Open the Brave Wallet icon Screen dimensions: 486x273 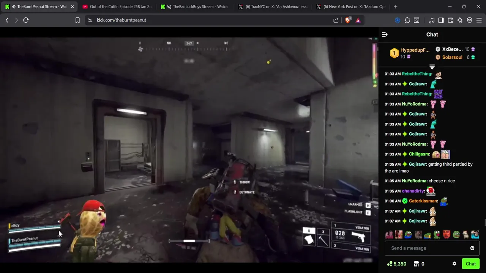pyautogui.click(x=451, y=20)
